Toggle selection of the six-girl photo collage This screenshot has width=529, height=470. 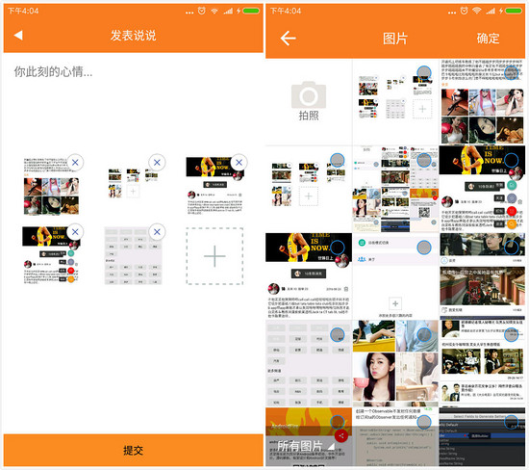point(511,72)
